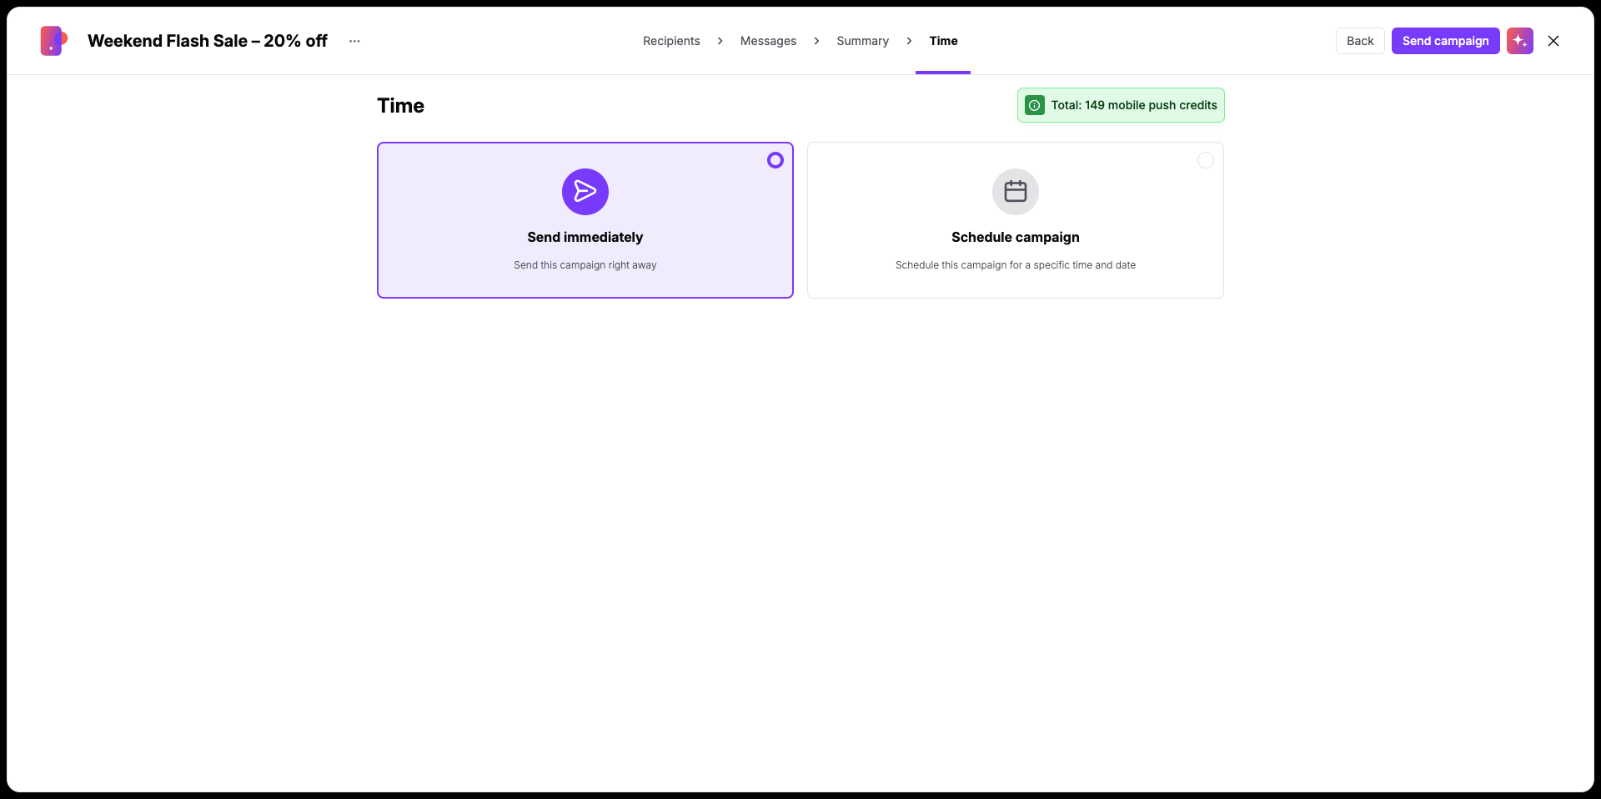
Task: Click the schedule for specific time description
Action: coord(1016,265)
